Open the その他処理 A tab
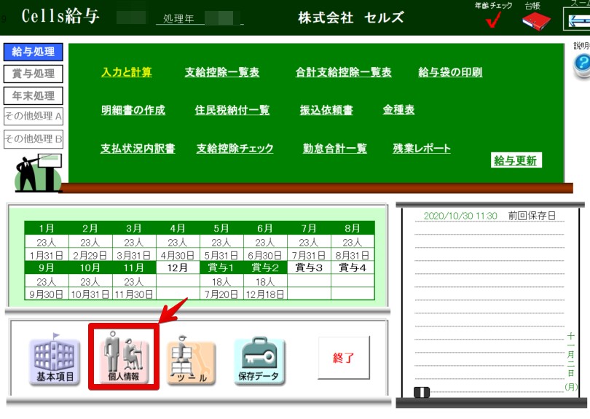This screenshot has height=419, width=590. (34, 117)
